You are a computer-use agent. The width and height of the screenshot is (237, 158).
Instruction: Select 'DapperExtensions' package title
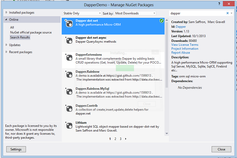pyautogui.click(x=89, y=55)
